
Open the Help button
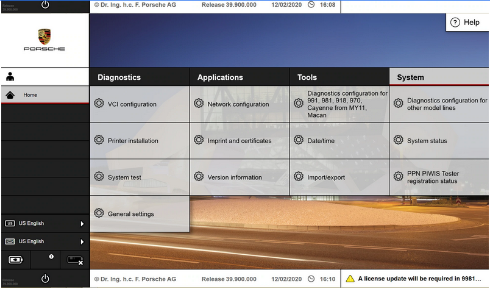pos(466,23)
